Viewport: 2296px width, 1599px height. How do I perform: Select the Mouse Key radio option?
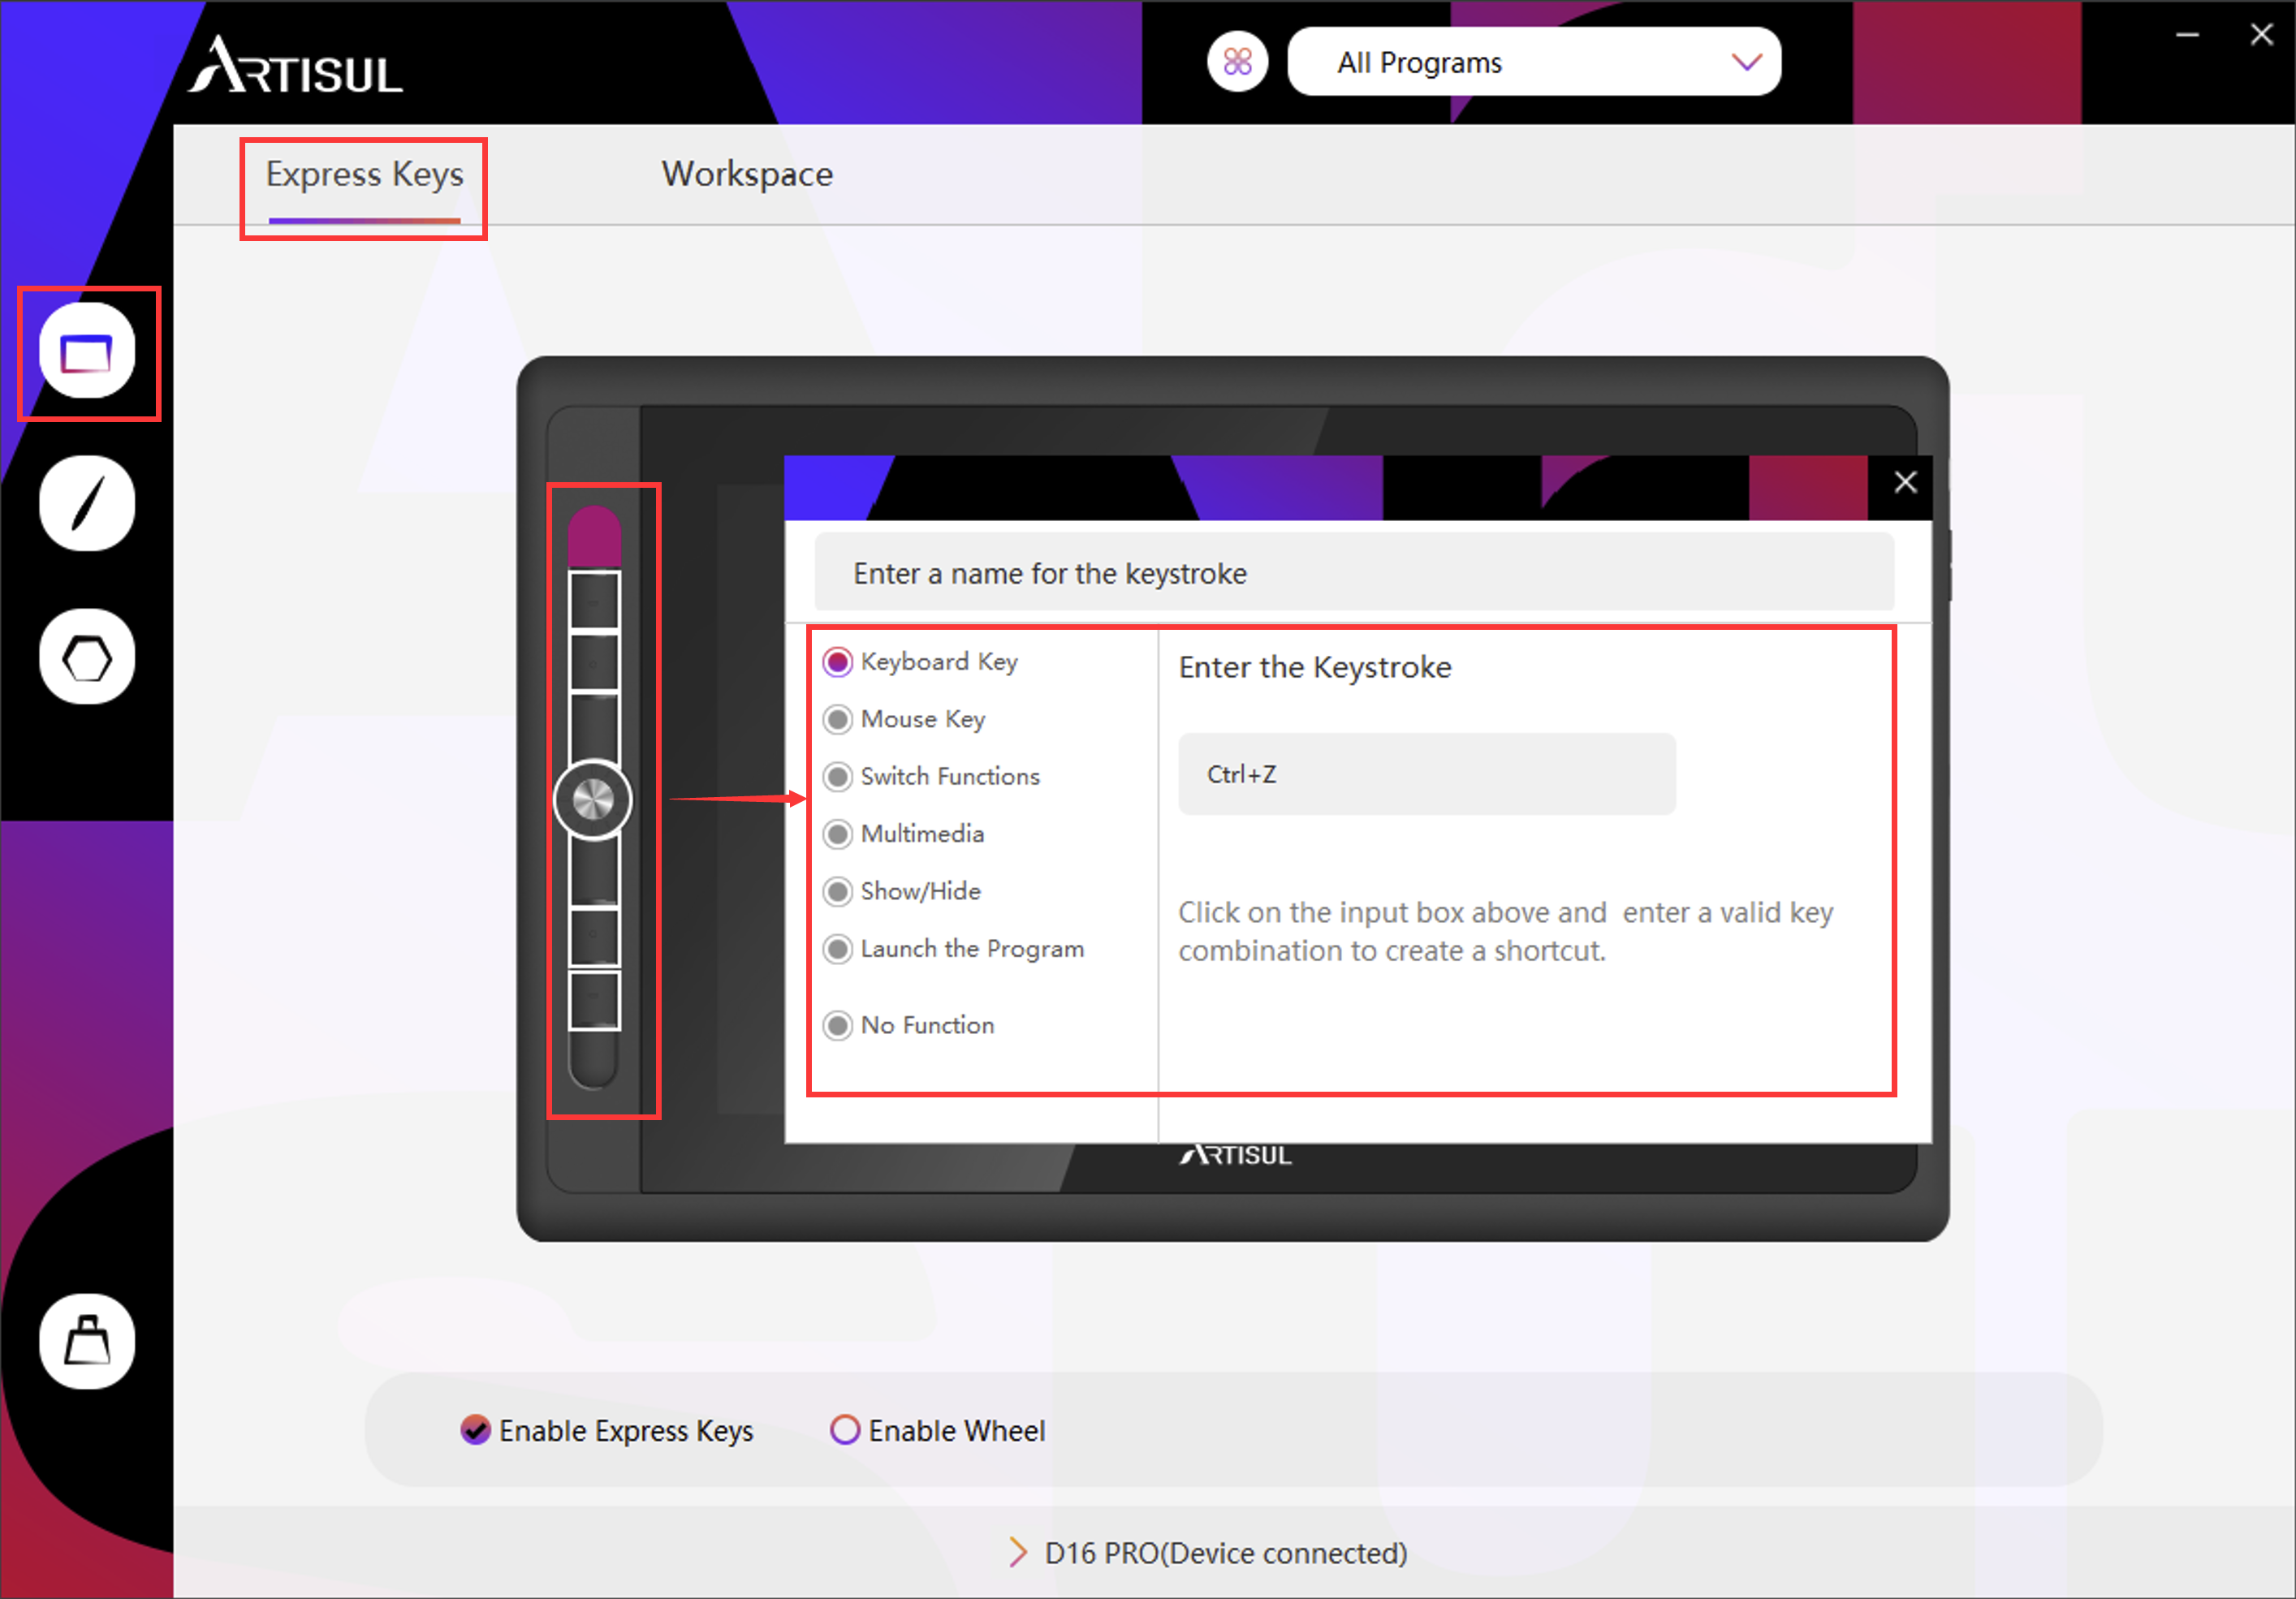838,719
